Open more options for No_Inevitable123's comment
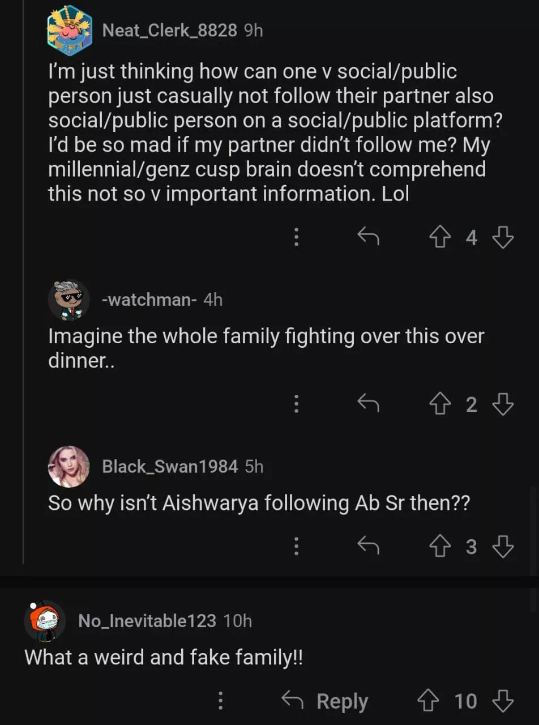This screenshot has height=725, width=539. click(x=221, y=701)
